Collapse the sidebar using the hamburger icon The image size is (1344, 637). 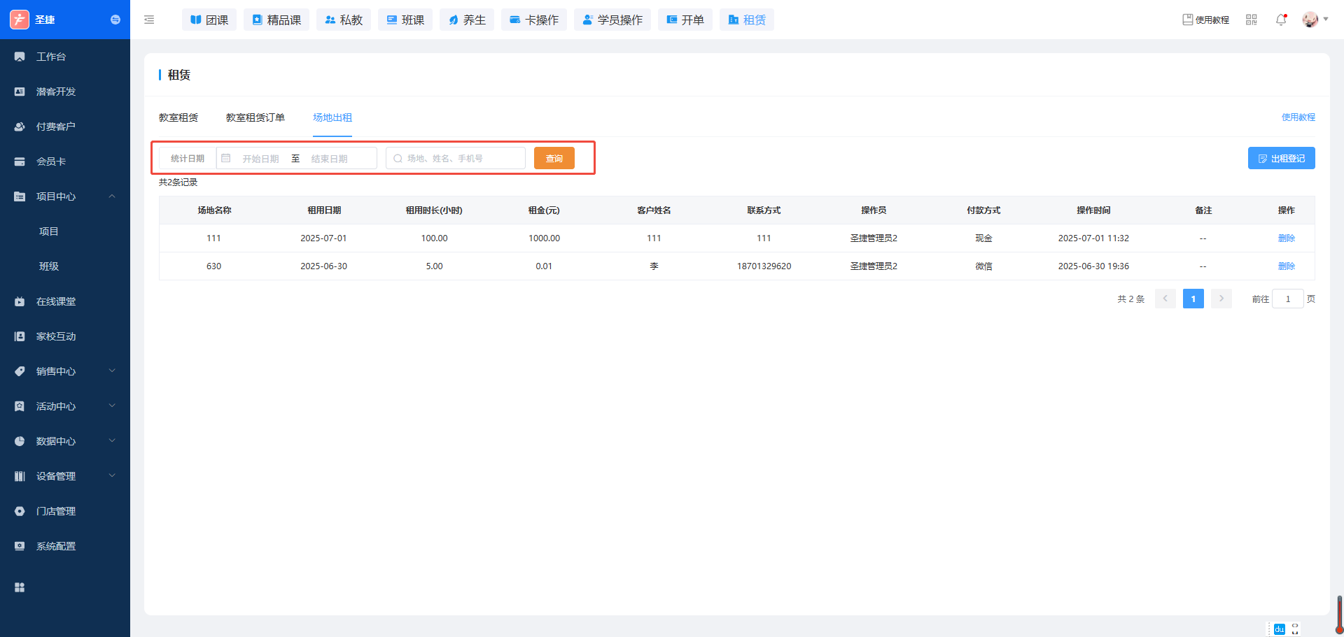click(149, 20)
